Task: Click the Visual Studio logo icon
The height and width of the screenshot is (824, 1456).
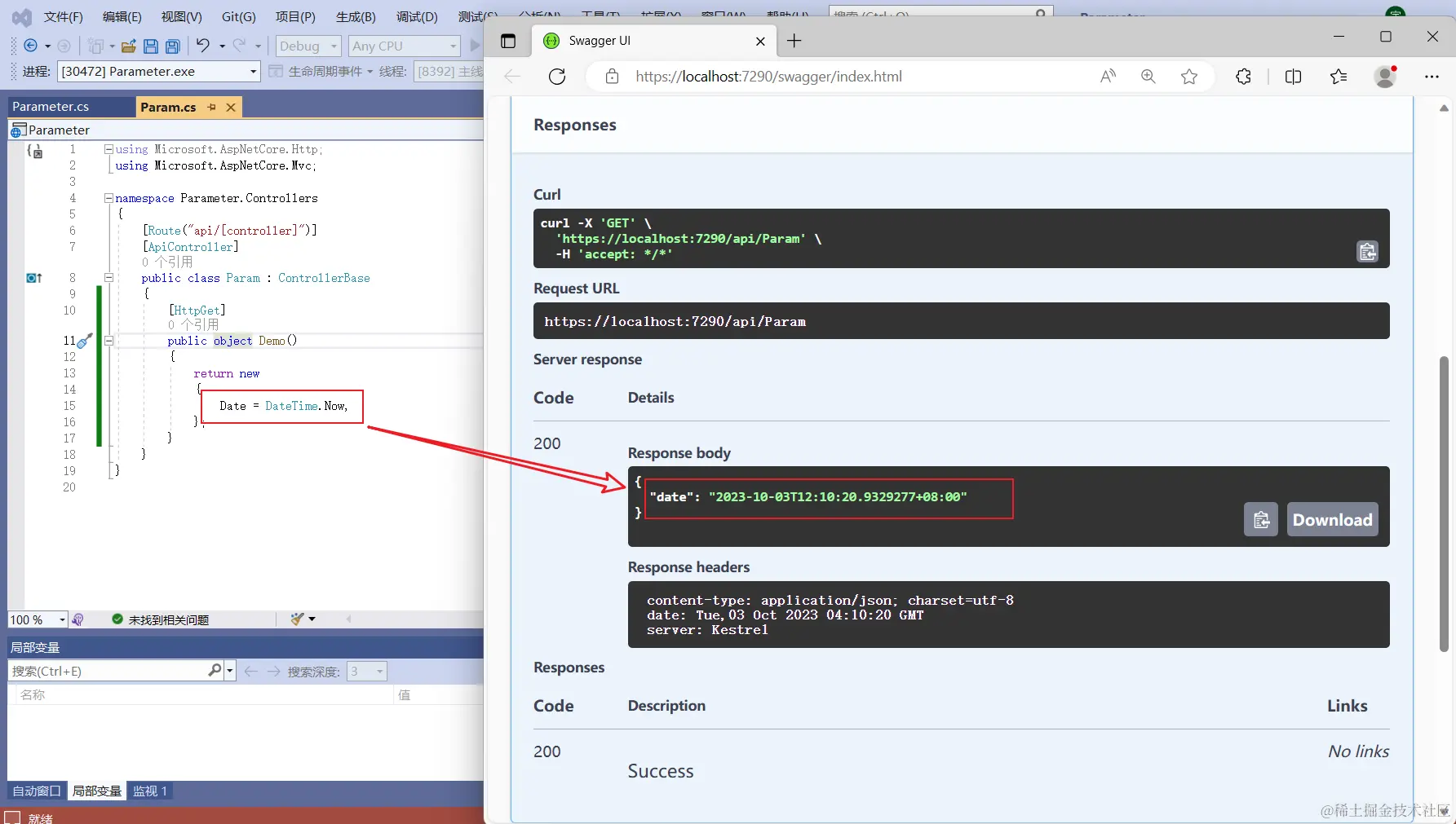Action: [22, 17]
